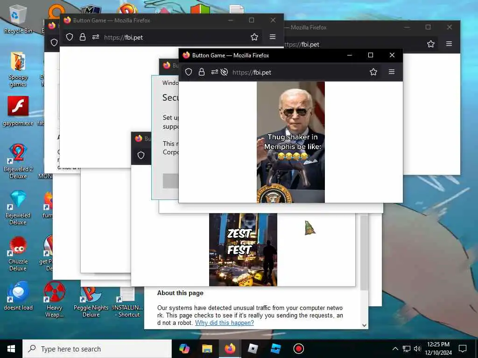The height and width of the screenshot is (358, 478).
Task: Open the INSTALLIN... Shortcut file icon
Action: coord(127,302)
